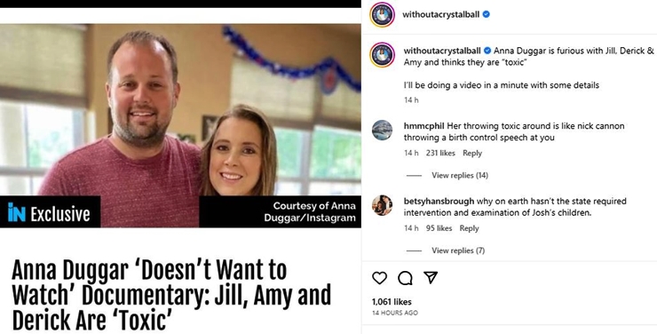
Task: Click withoutacrystalball avatar beside the caption
Action: pos(382,55)
